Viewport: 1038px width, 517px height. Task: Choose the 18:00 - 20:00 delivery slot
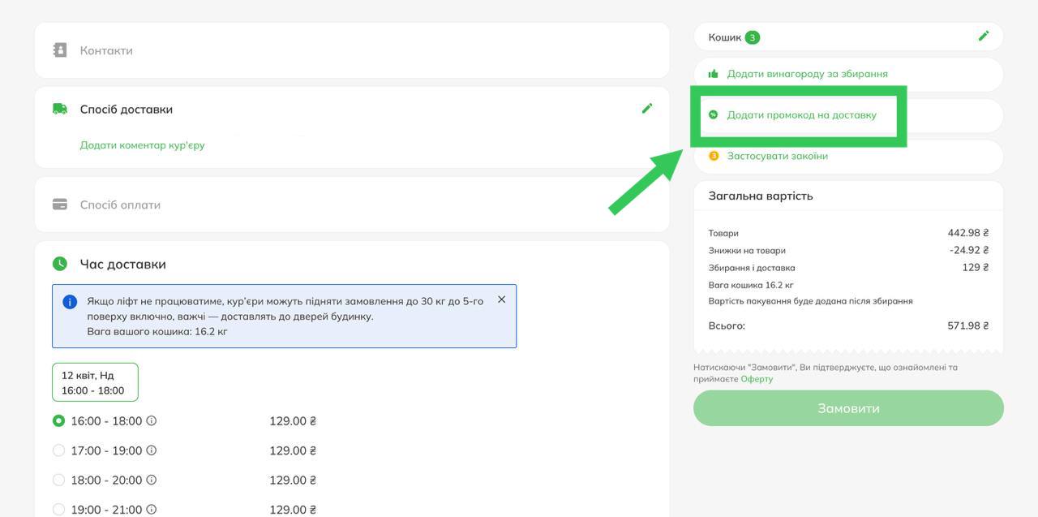pos(58,480)
